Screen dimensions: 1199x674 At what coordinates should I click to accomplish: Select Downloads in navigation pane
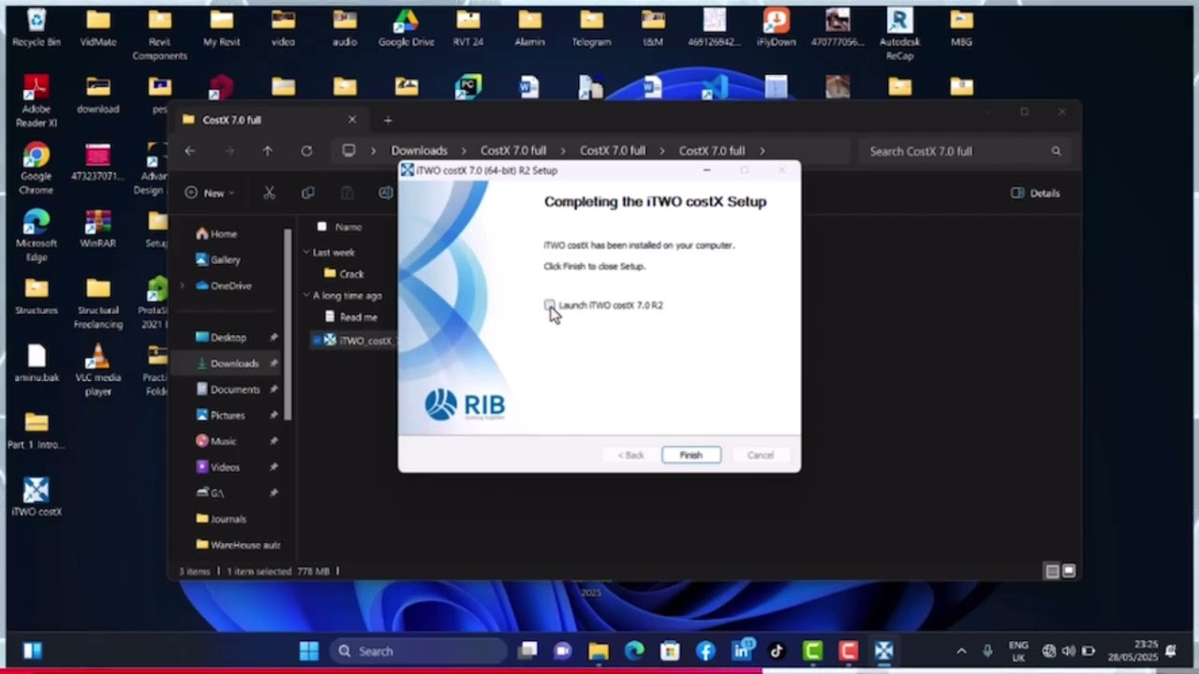[x=228, y=363]
